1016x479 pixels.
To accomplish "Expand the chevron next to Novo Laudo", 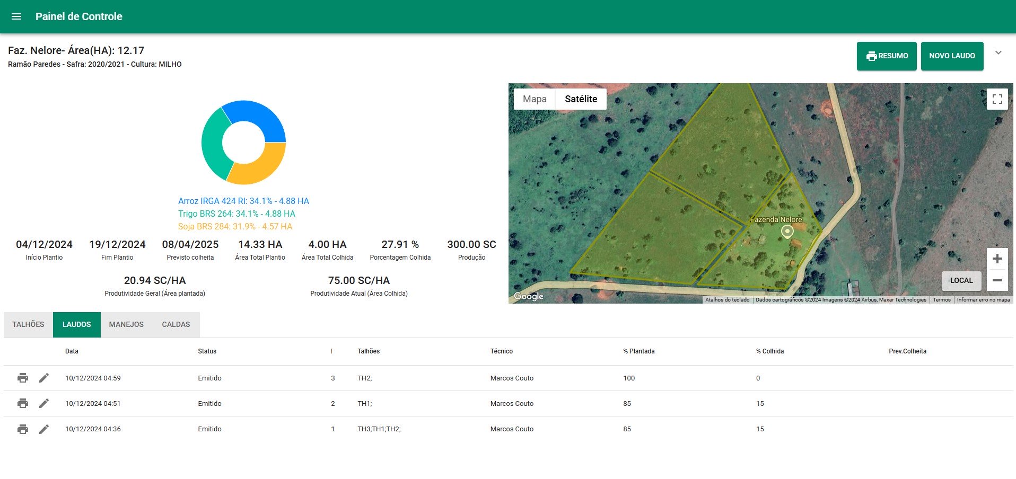I will pyautogui.click(x=998, y=53).
